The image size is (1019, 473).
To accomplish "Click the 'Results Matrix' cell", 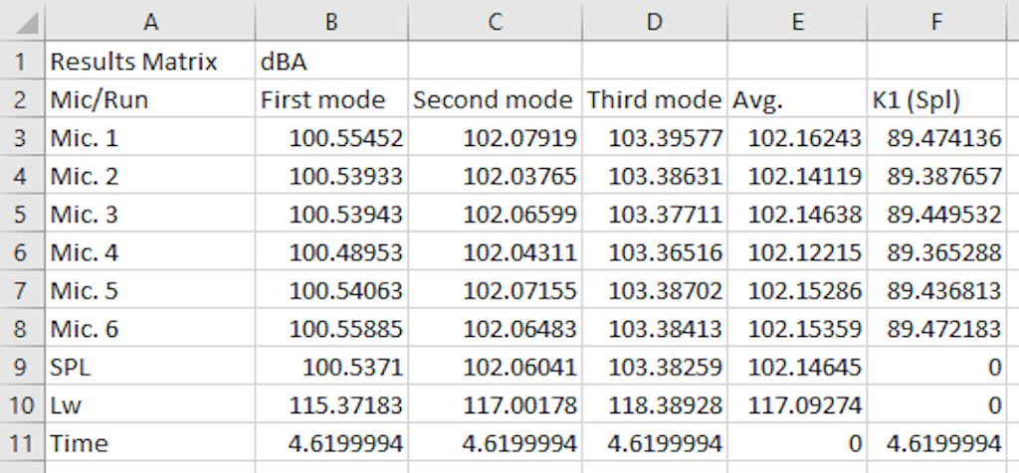I will (x=150, y=62).
